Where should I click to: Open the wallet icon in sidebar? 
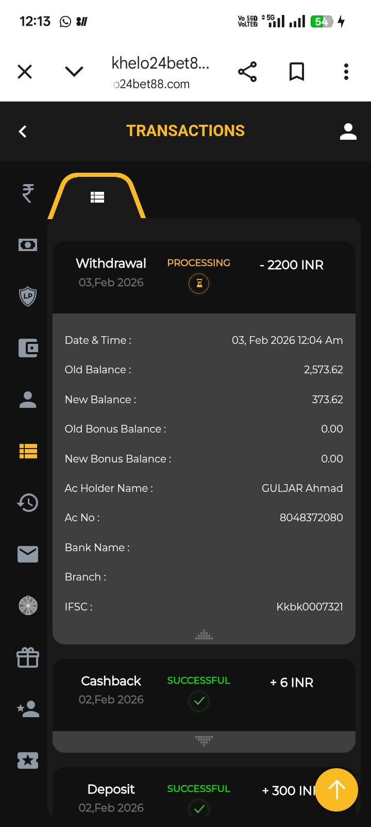(28, 348)
